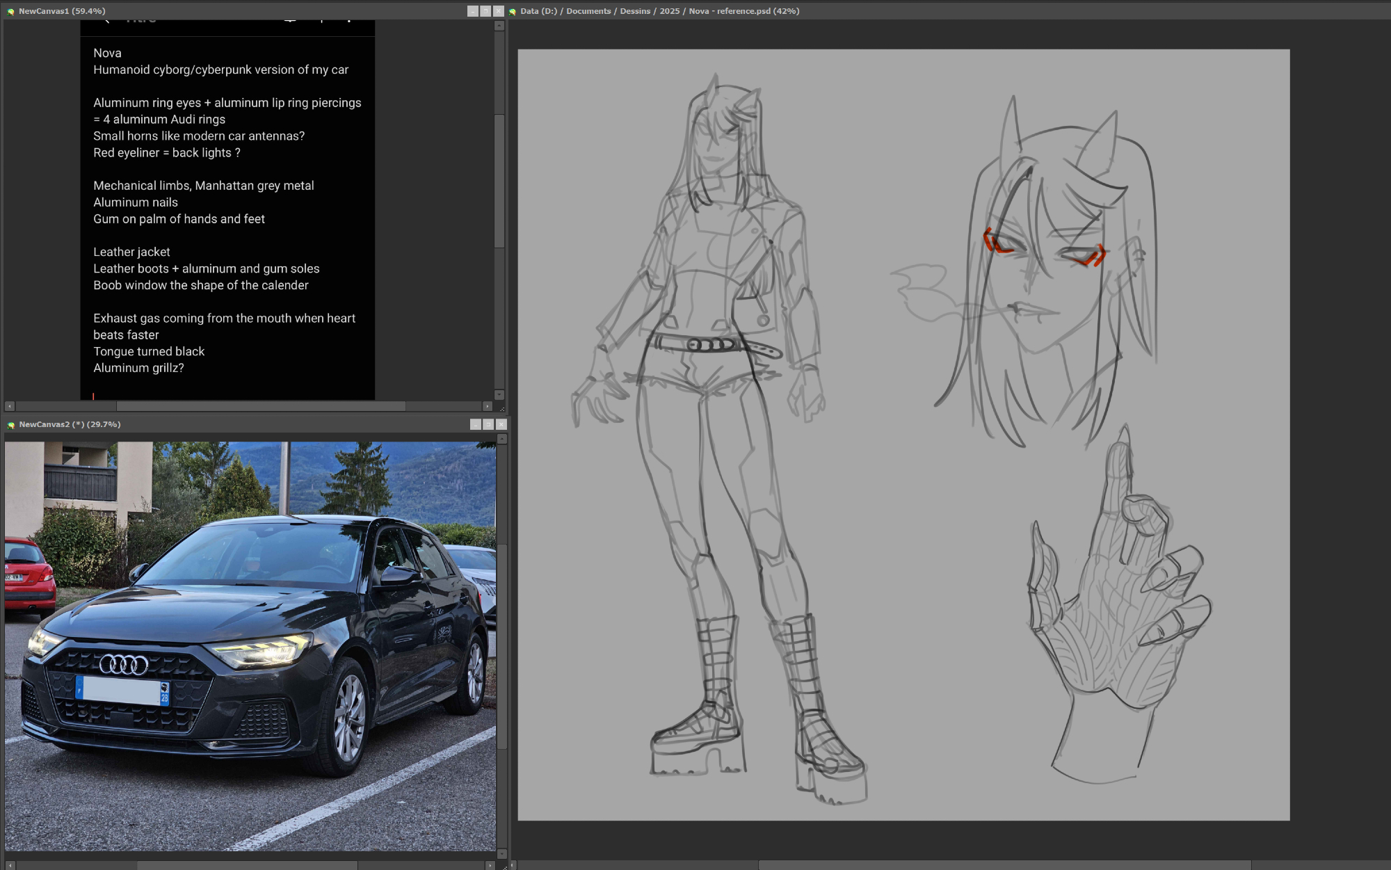Close the NewCanvas1 window
The width and height of the screenshot is (1391, 870).
click(498, 11)
